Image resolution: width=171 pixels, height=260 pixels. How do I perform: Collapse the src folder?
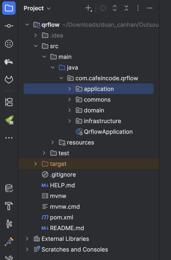pyautogui.click(x=36, y=46)
